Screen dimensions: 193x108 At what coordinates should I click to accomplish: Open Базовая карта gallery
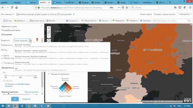37,21
